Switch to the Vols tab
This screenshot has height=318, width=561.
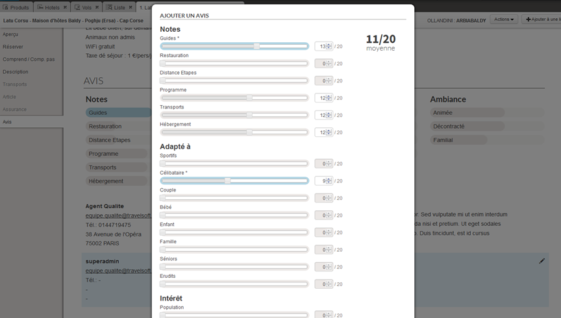[86, 8]
